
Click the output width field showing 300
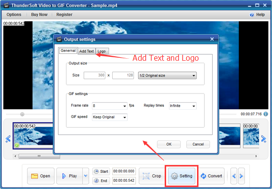click(x=95, y=75)
